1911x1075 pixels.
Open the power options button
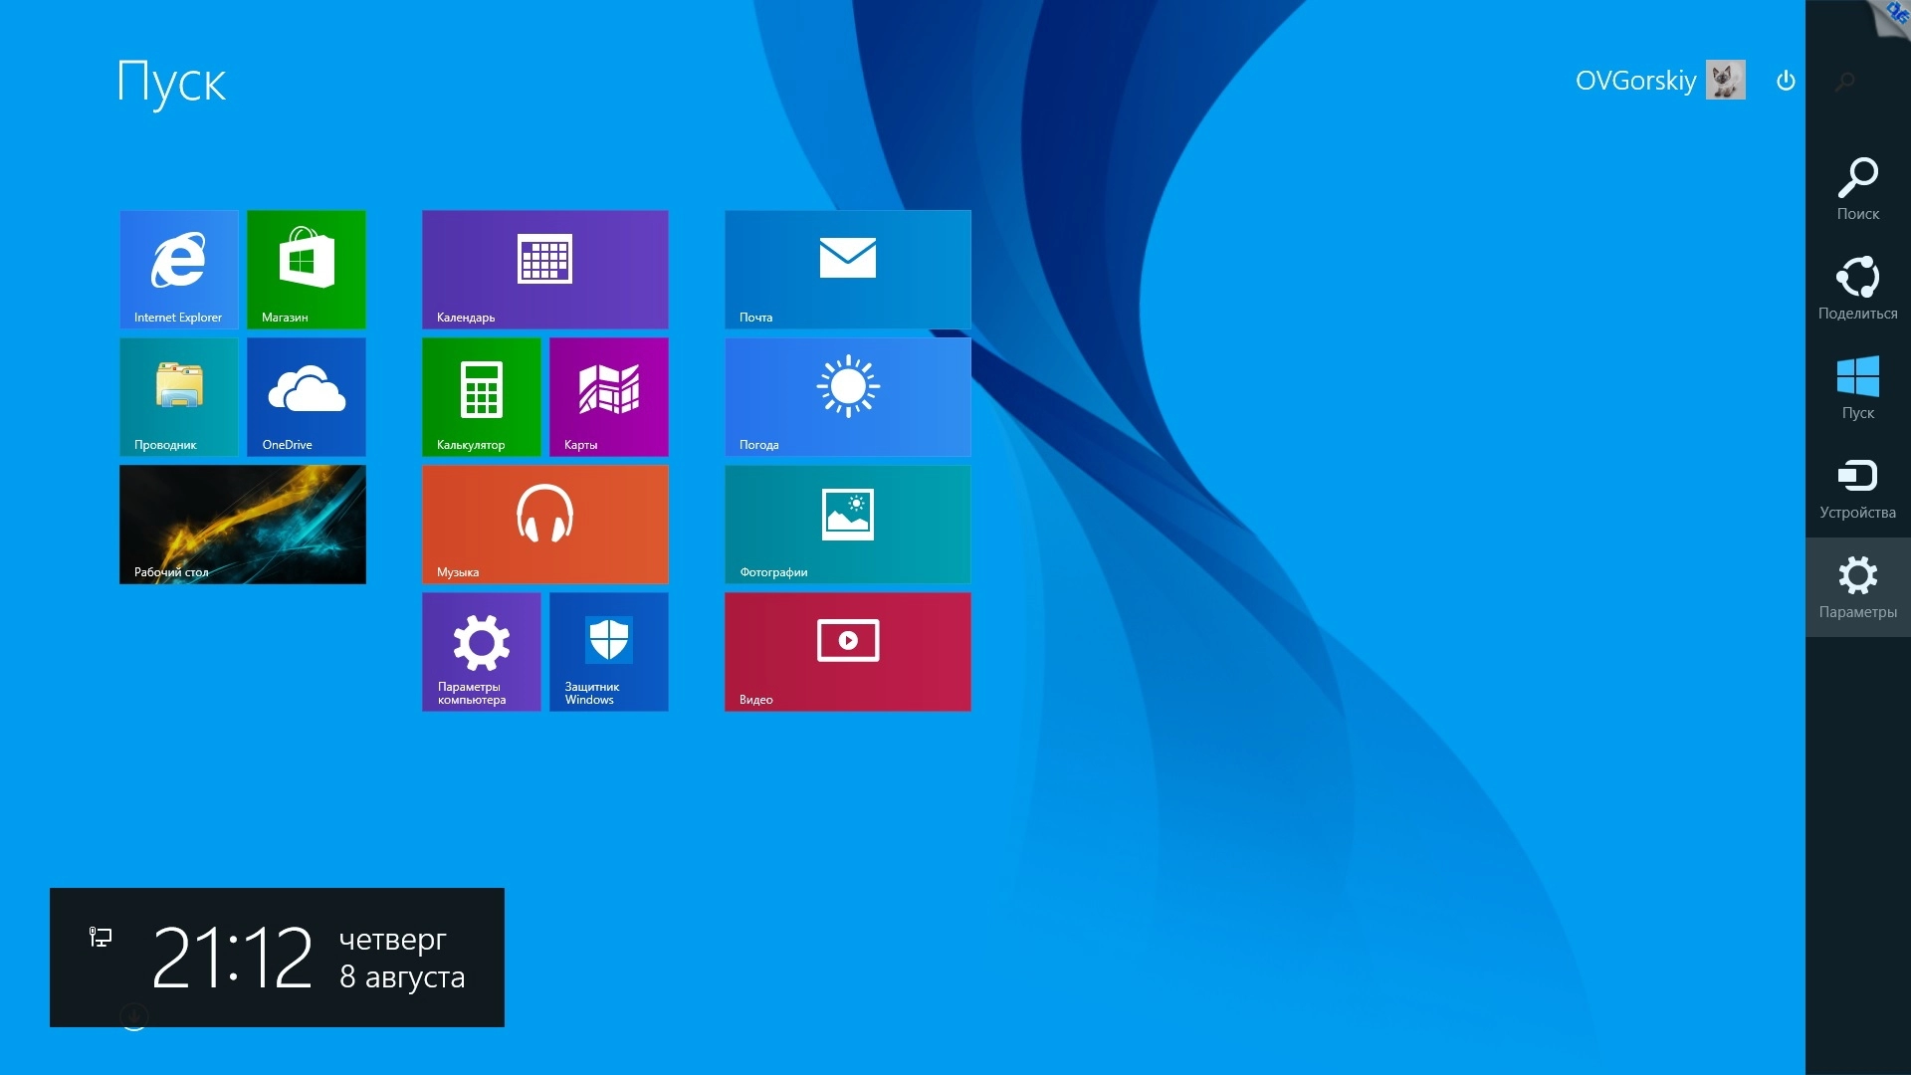(x=1786, y=81)
